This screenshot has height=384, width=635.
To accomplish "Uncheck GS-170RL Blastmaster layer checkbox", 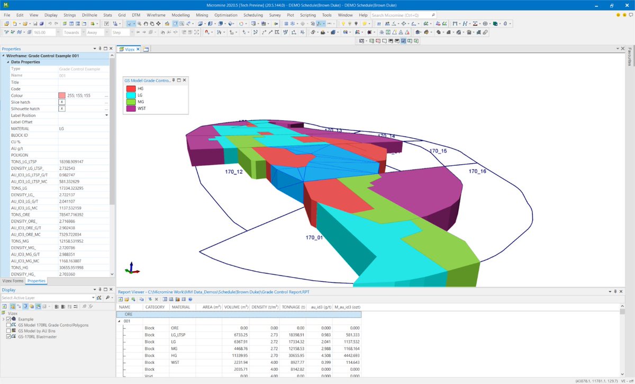I will pyautogui.click(x=8, y=337).
